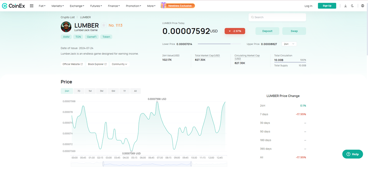Click the -2.97% change badge

pos(235,31)
